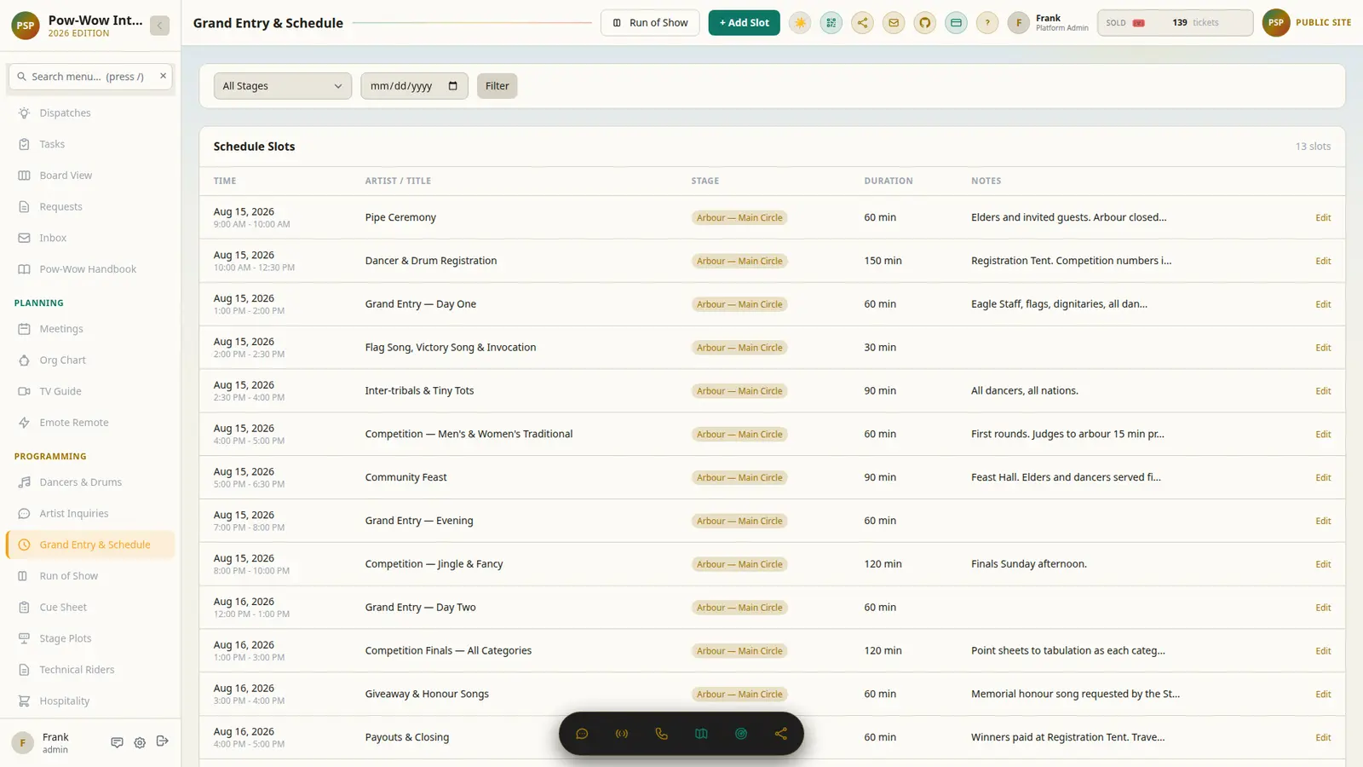The image size is (1363, 767).
Task: Click the logout icon in sidebar footer
Action: 163,741
